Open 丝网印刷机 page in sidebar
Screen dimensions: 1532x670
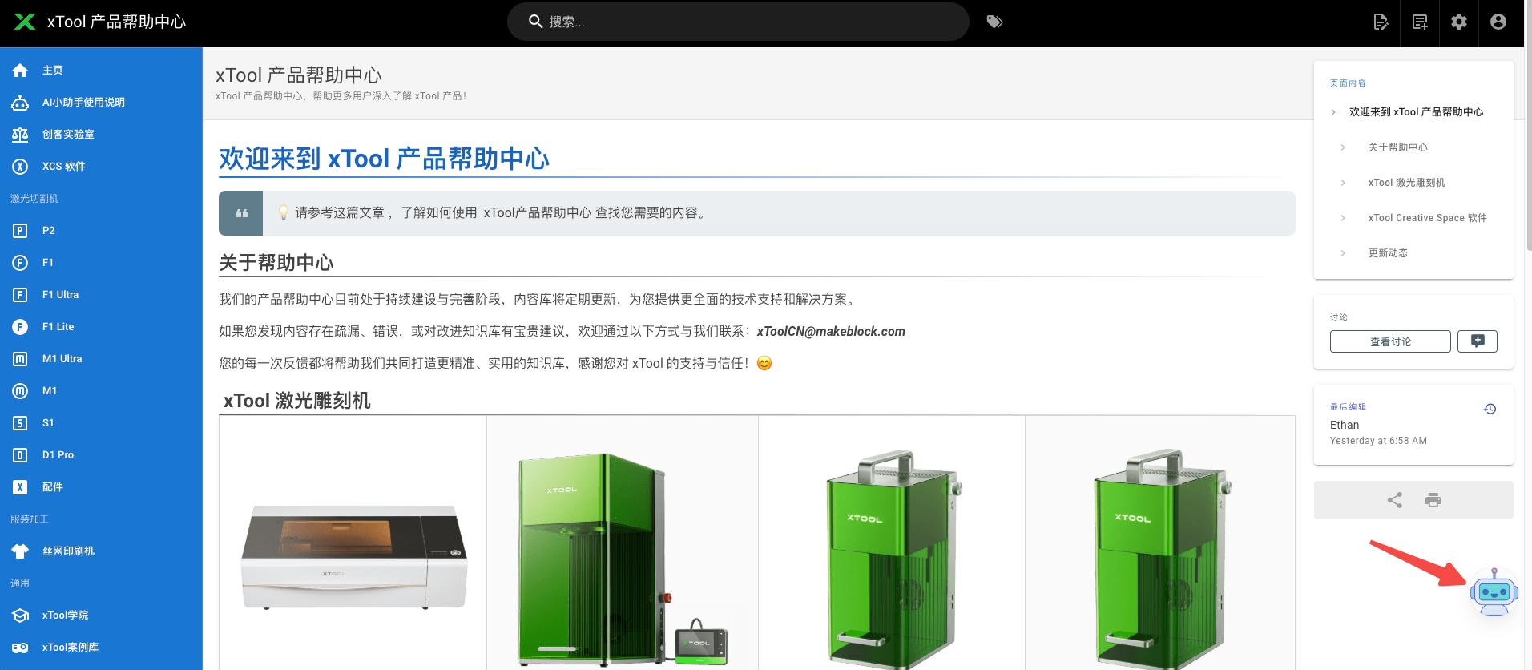pyautogui.click(x=101, y=551)
